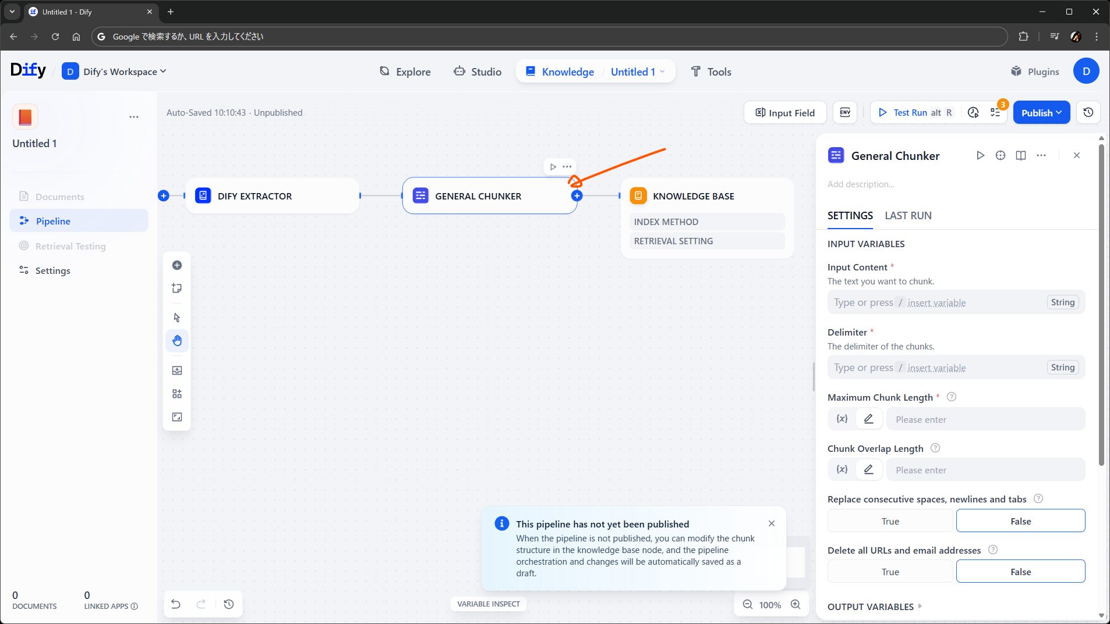
Task: Open the version history icon beside Publish
Action: point(1088,112)
